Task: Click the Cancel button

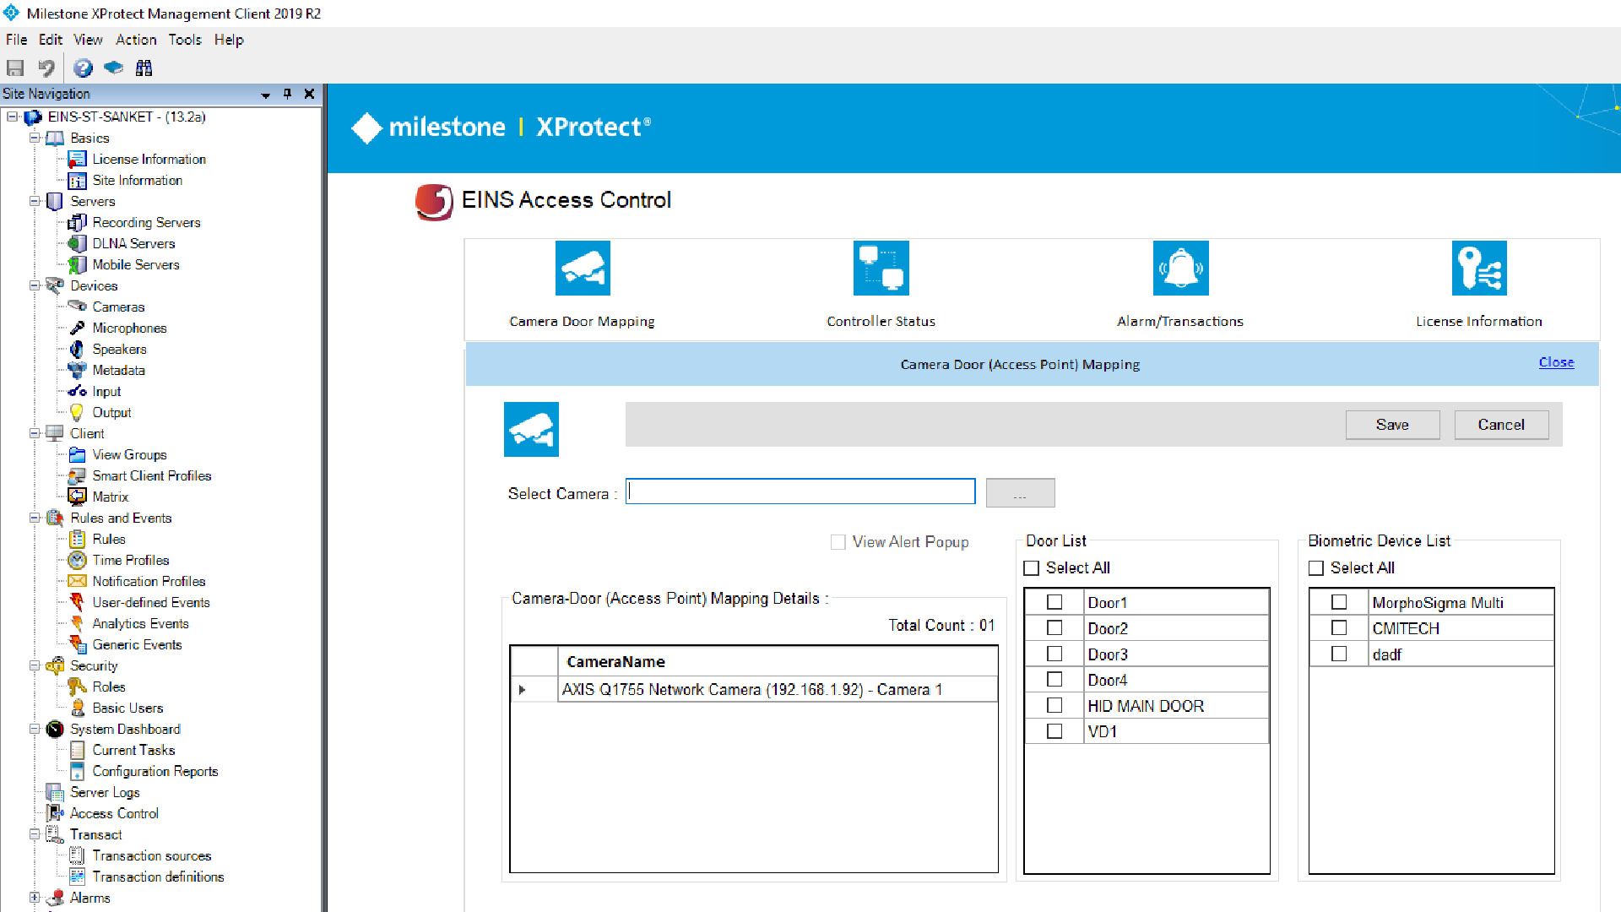Action: pos(1501,425)
